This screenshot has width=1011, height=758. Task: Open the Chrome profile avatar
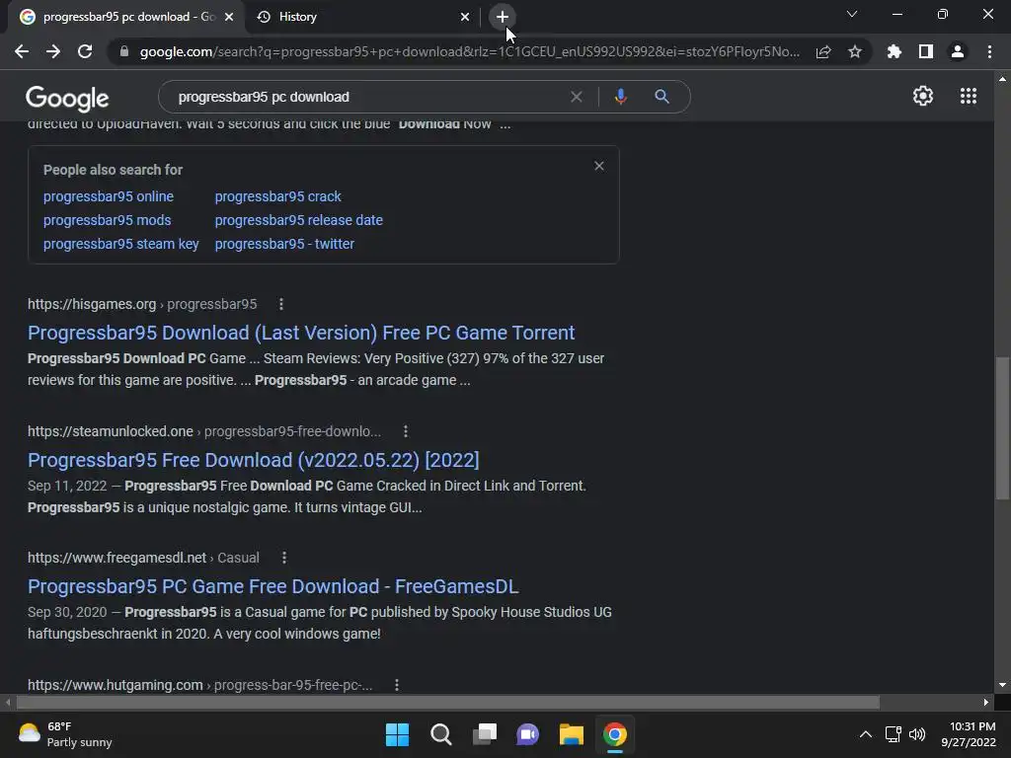click(x=958, y=51)
